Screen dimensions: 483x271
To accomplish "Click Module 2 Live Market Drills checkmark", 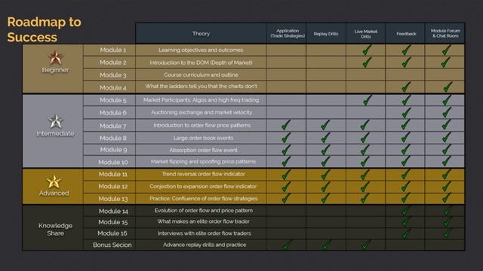I will [366, 62].
